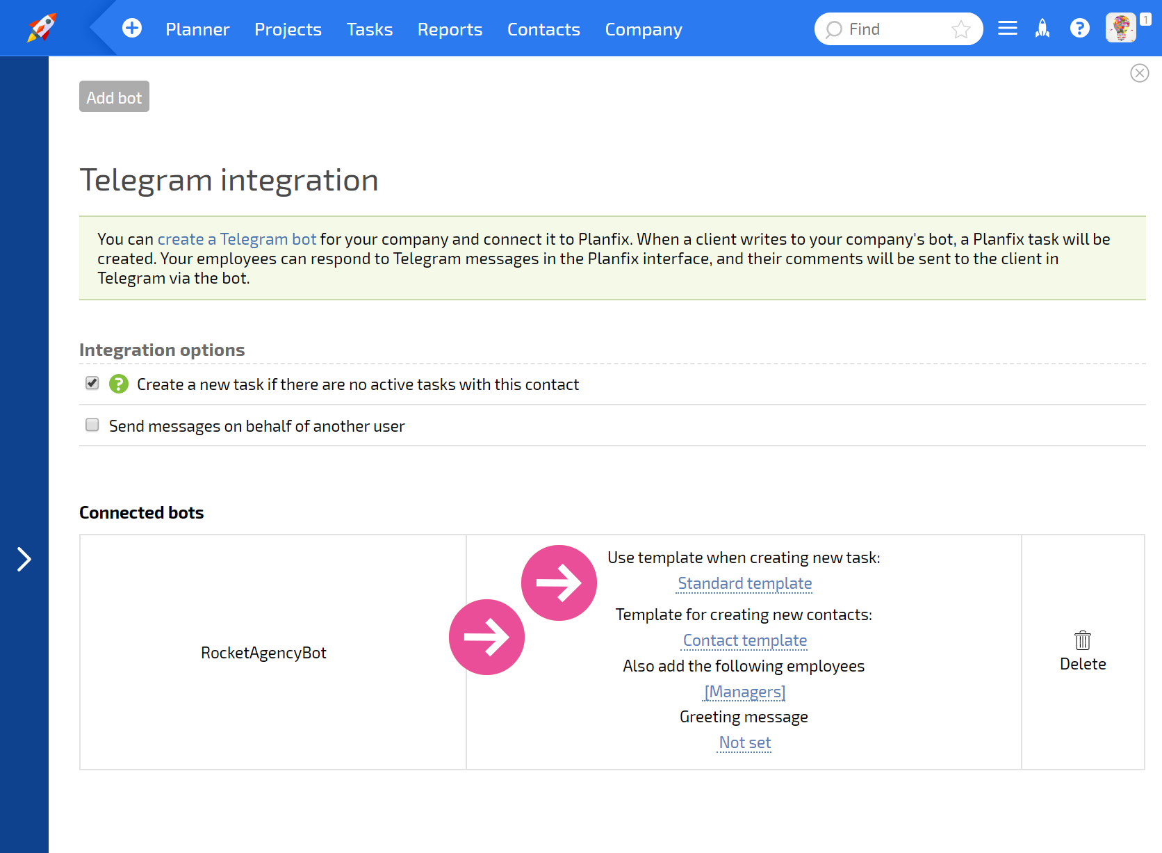The width and height of the screenshot is (1162, 853).
Task: Click the Telegram integration title
Action: tap(229, 180)
